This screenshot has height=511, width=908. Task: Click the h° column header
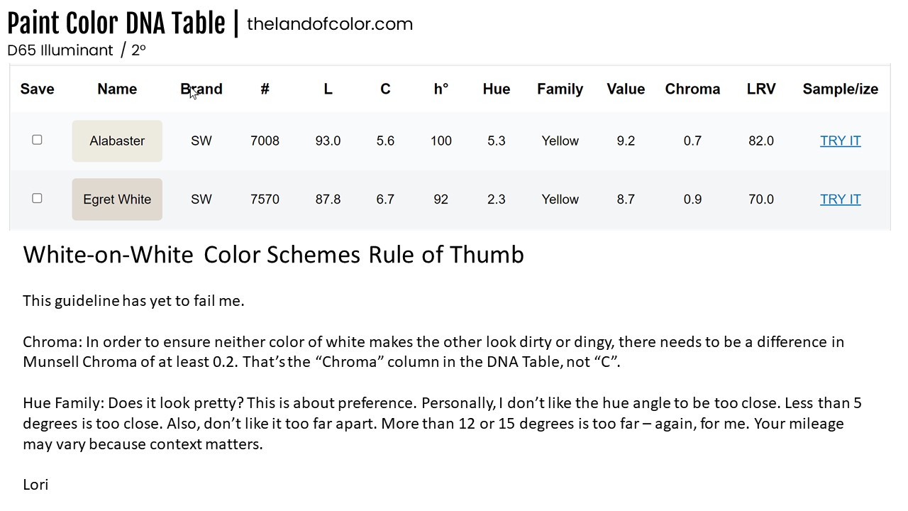pyautogui.click(x=441, y=89)
